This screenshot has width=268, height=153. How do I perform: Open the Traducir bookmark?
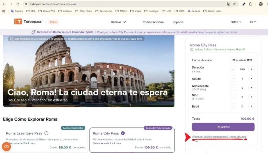pyautogui.click(x=17, y=11)
